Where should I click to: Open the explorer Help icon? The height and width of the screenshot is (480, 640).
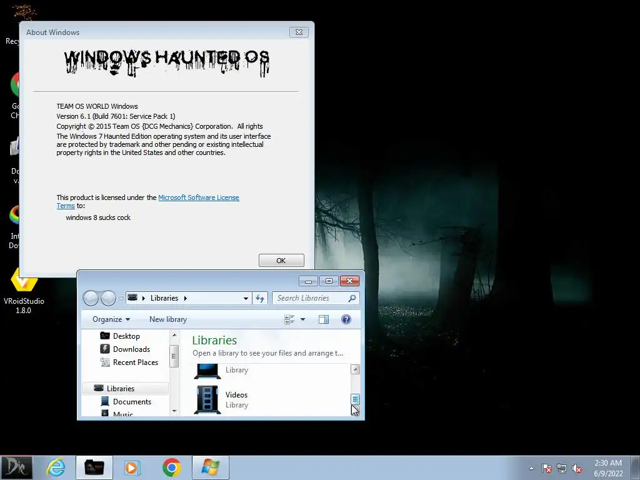346,319
